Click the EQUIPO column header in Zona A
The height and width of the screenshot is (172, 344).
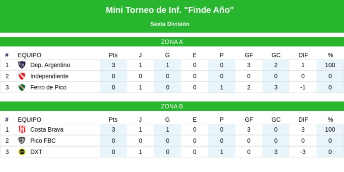[30, 55]
